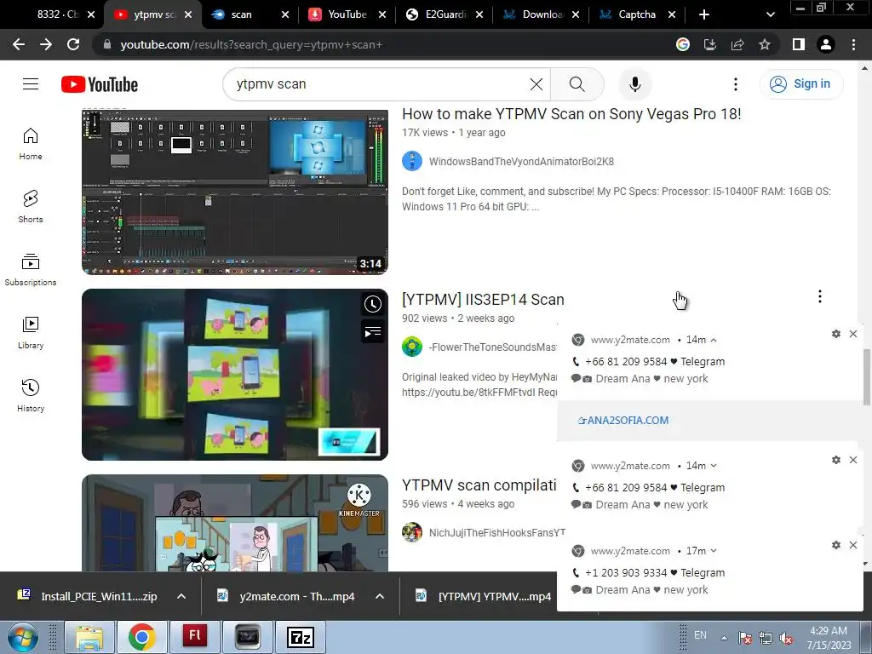Expand the 17m notification chevron
The image size is (872, 654).
click(714, 551)
